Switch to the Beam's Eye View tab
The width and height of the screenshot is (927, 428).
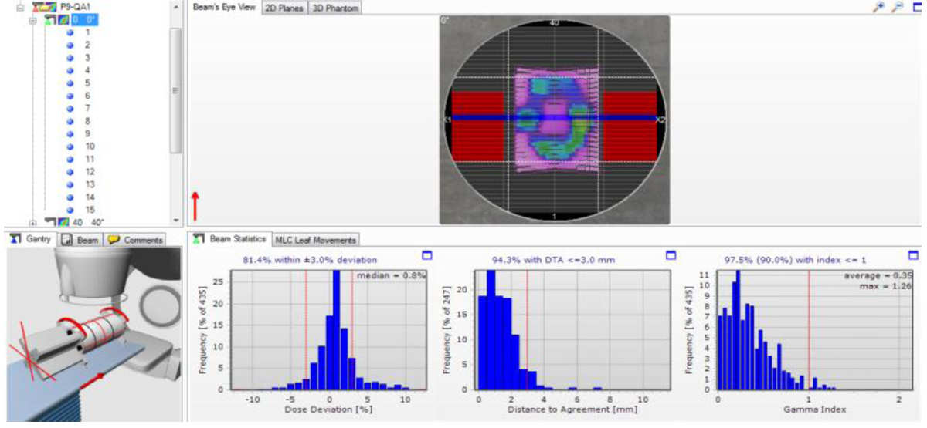[x=224, y=7]
